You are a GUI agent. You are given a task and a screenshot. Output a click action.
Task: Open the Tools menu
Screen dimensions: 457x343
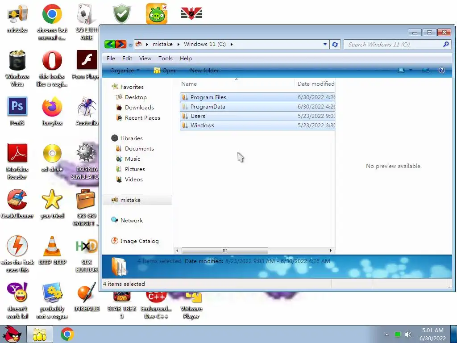pos(166,59)
